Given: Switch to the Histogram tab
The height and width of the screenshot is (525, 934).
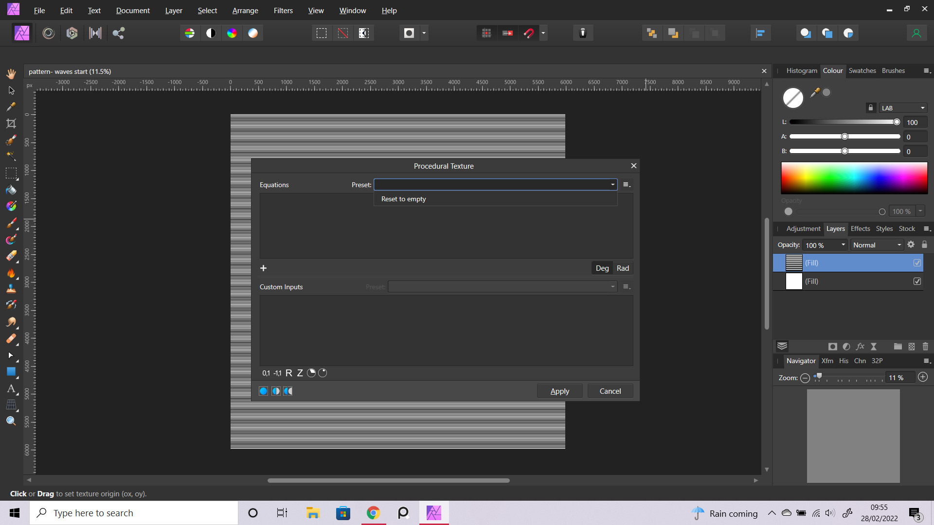Looking at the screenshot, I should (802, 71).
